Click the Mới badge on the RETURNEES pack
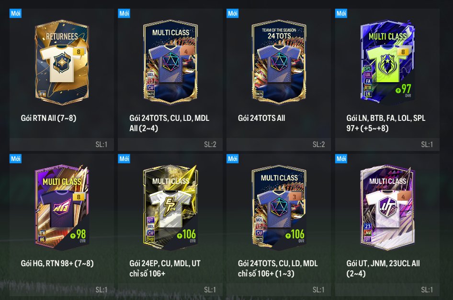 pyautogui.click(x=16, y=13)
